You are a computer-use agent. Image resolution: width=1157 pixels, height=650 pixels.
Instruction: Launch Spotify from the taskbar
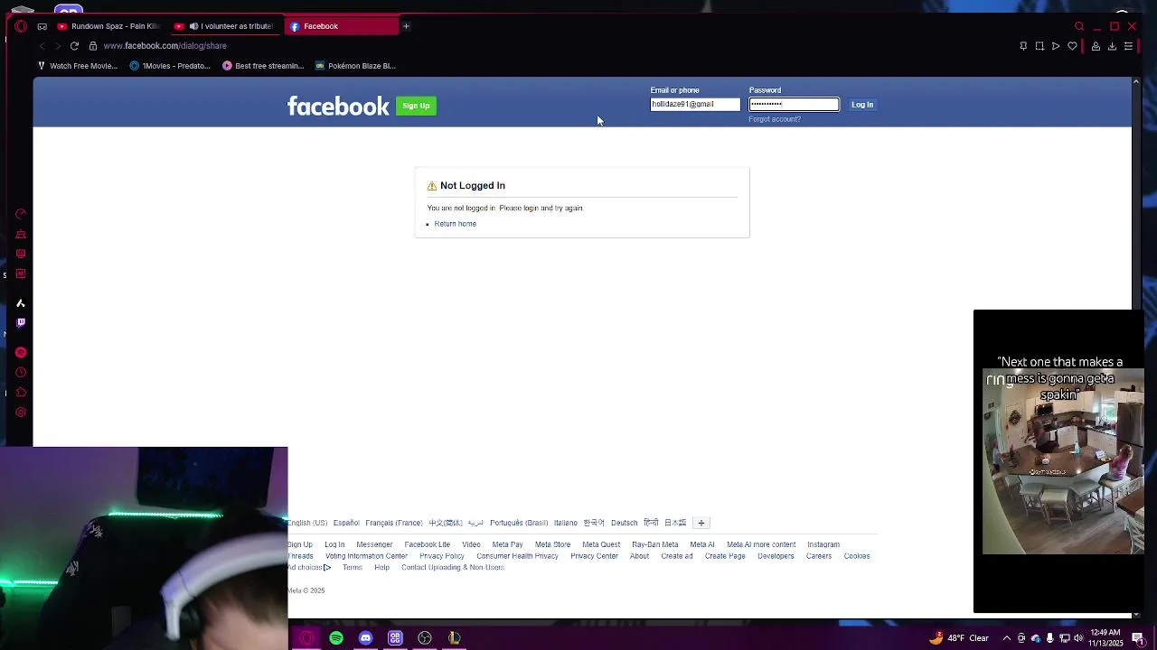336,638
